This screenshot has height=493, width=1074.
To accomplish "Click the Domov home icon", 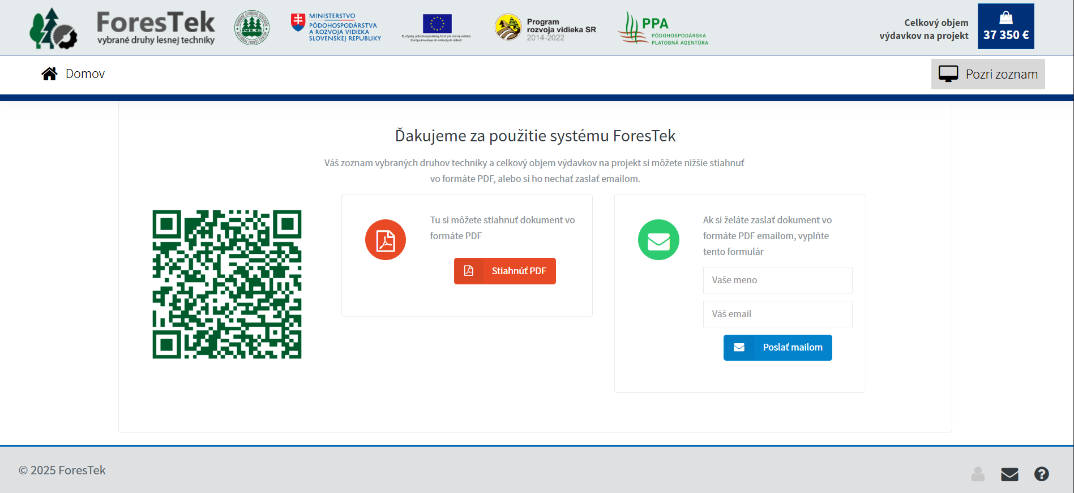I will coord(49,74).
